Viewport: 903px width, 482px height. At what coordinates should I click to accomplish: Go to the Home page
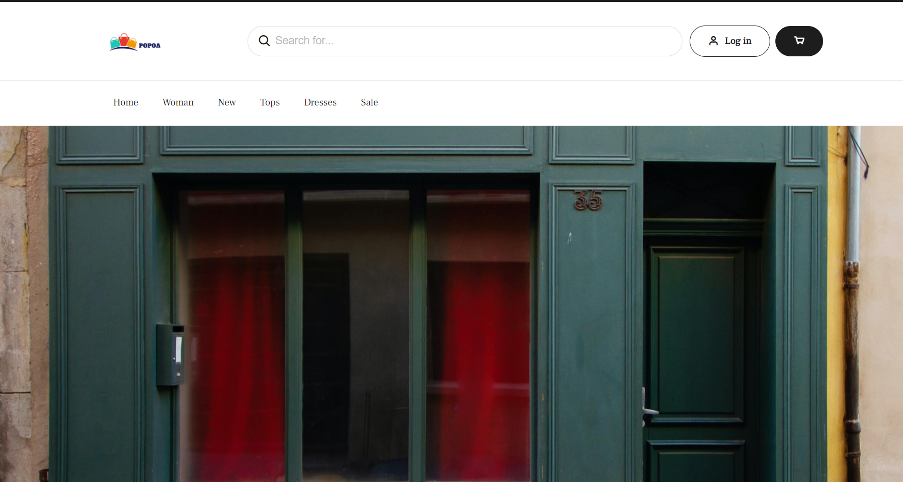126,102
